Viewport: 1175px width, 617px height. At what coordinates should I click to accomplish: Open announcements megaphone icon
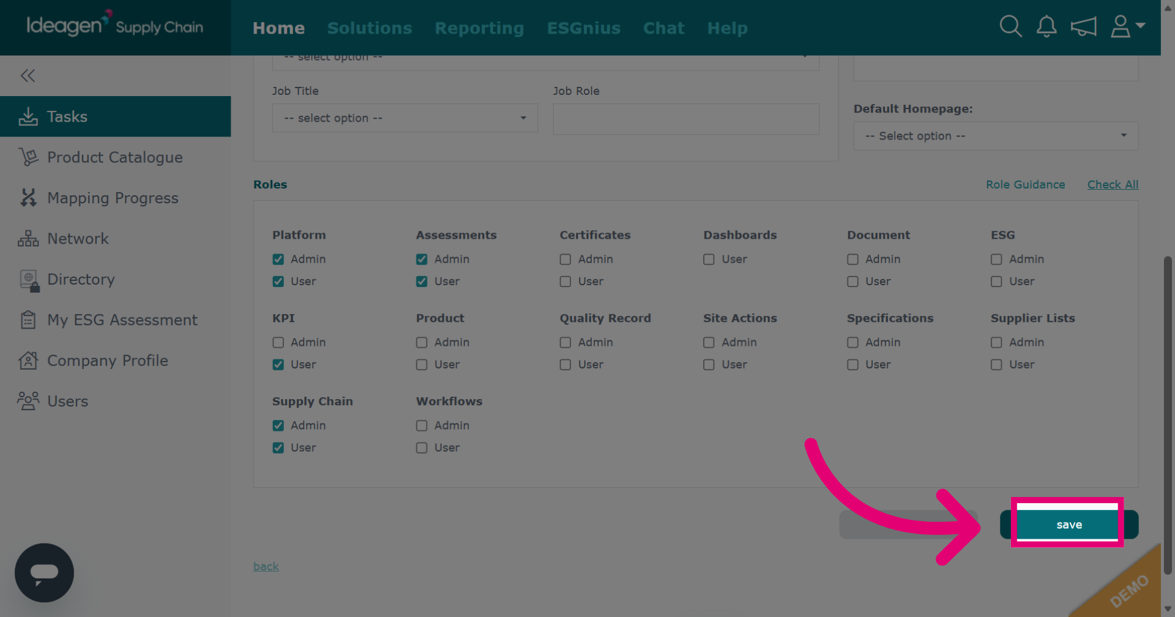[1083, 26]
